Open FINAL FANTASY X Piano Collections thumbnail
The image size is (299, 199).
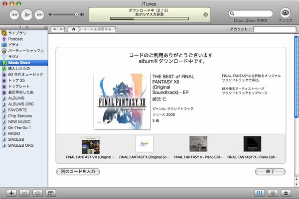click(x=198, y=144)
